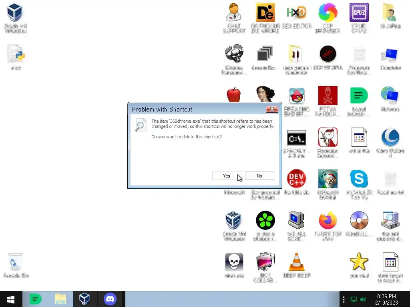The width and height of the screenshot is (410, 307).
Task: Open the flash games i remember folder
Action: point(297,60)
